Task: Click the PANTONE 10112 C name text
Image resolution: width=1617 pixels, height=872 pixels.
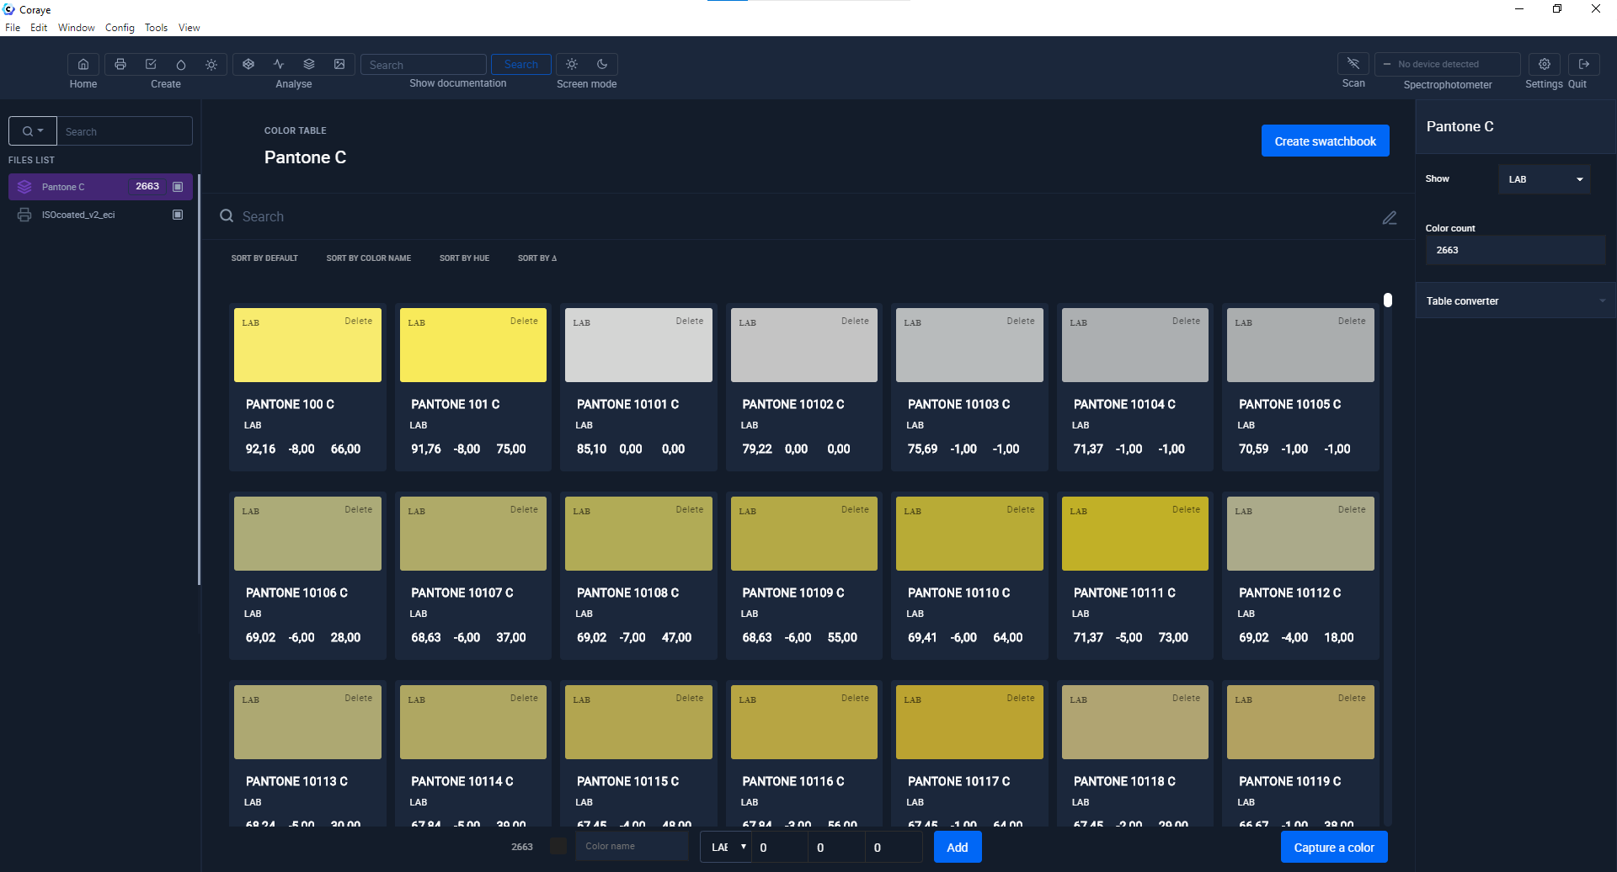Action: (1289, 593)
